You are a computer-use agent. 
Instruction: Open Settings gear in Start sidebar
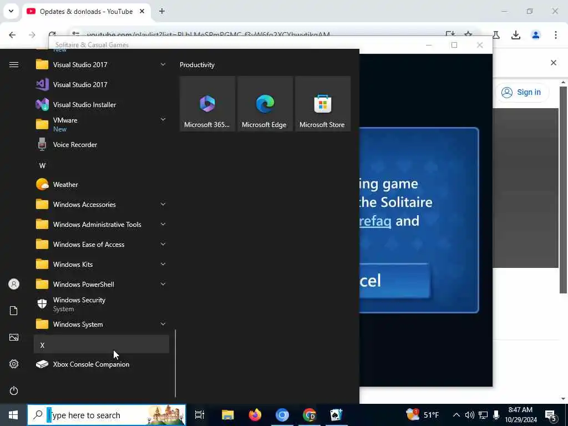(x=14, y=364)
